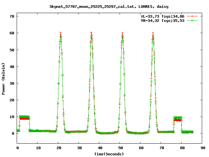Click the legend entry 'XL-33.73 Tsys:34.86'

pos(163,16)
